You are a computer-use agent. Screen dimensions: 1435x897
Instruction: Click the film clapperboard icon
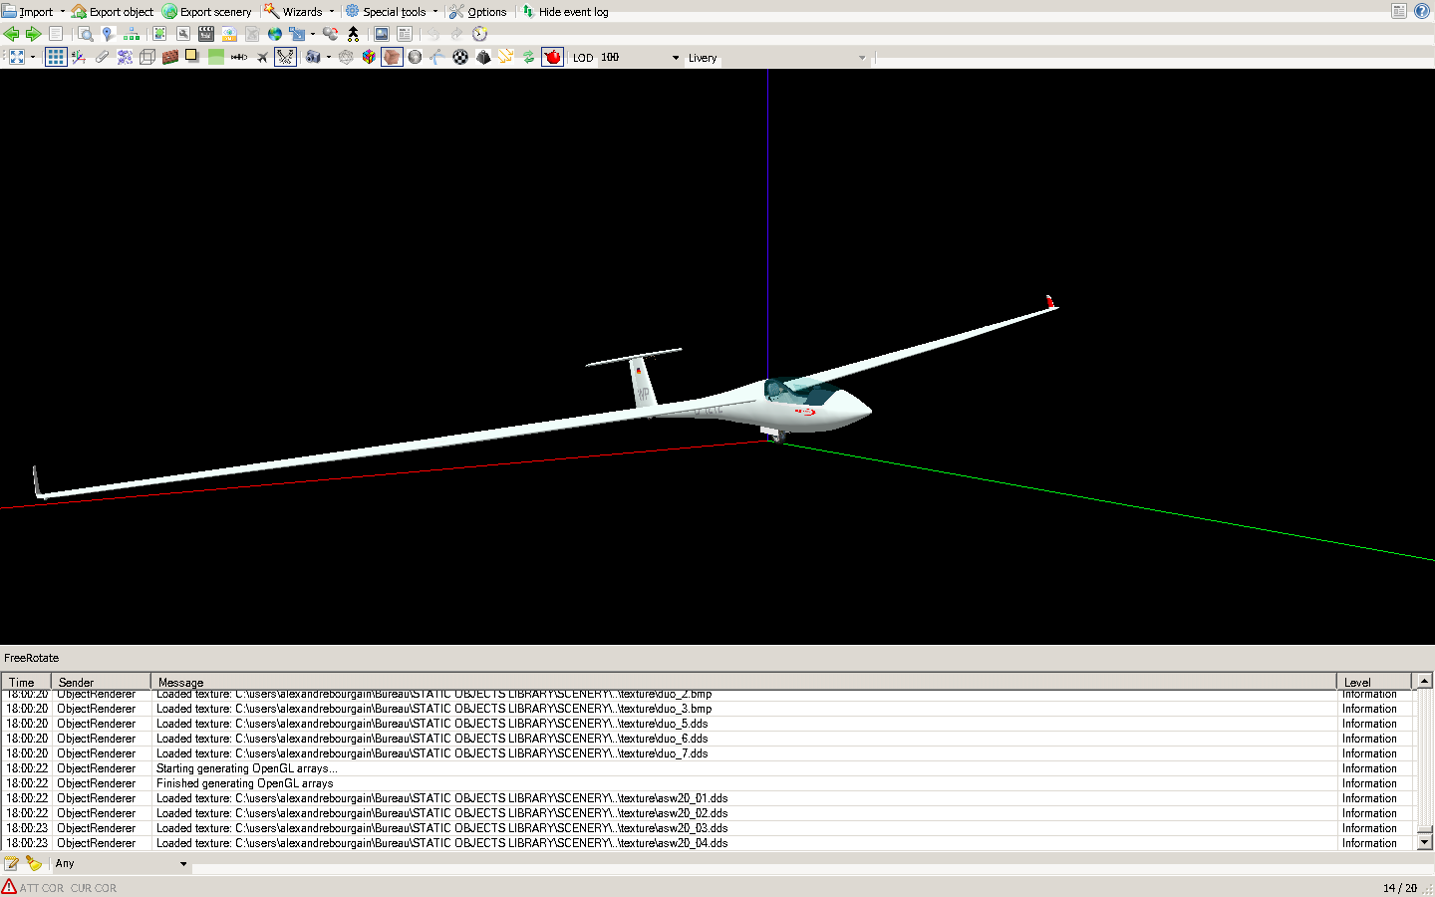(206, 34)
